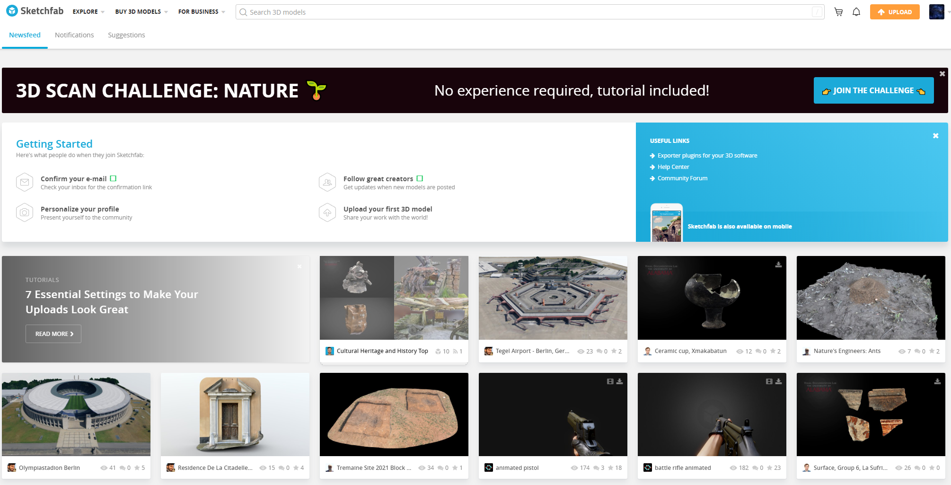Open the Ceramic cup, Xmakabatun thumbnail
This screenshot has height=485, width=951.
point(712,298)
